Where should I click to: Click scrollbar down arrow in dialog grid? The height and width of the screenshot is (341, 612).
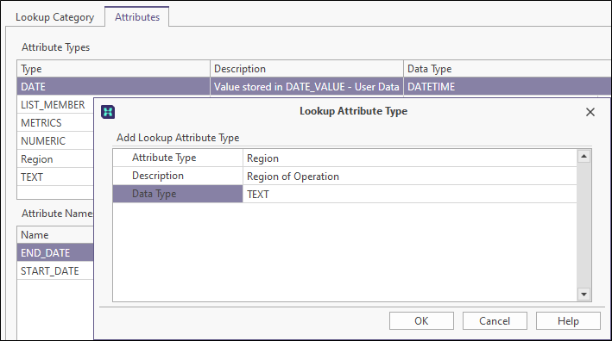[584, 294]
